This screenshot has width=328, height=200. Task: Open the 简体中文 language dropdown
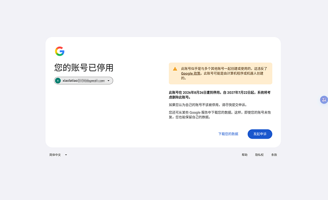tap(58, 155)
